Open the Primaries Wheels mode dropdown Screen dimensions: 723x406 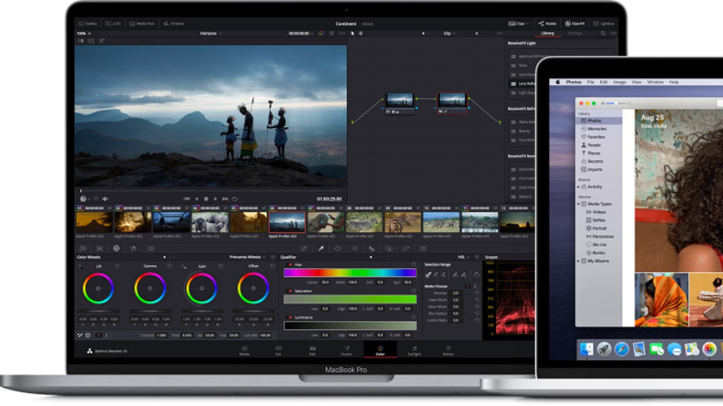tap(247, 257)
